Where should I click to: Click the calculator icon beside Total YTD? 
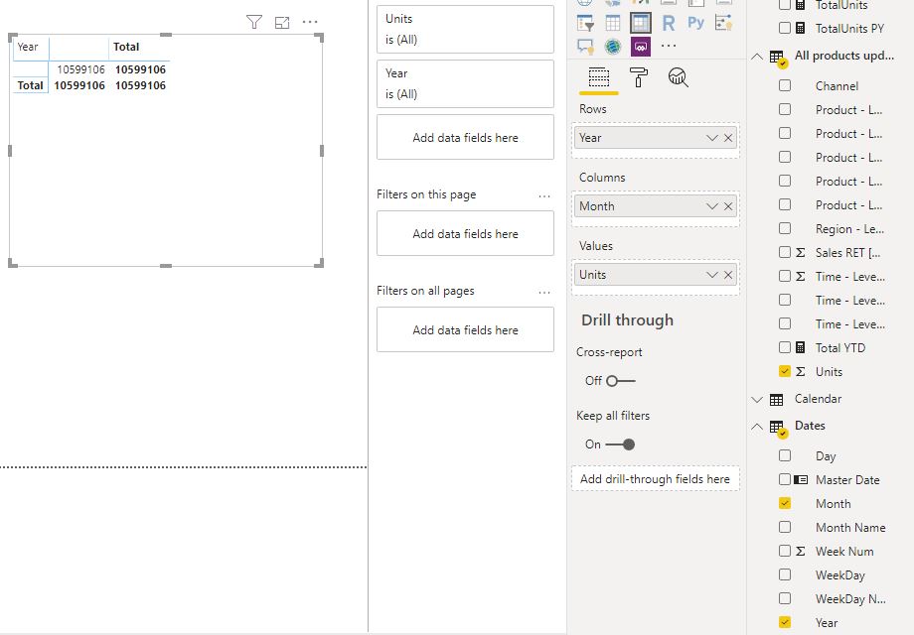point(801,347)
